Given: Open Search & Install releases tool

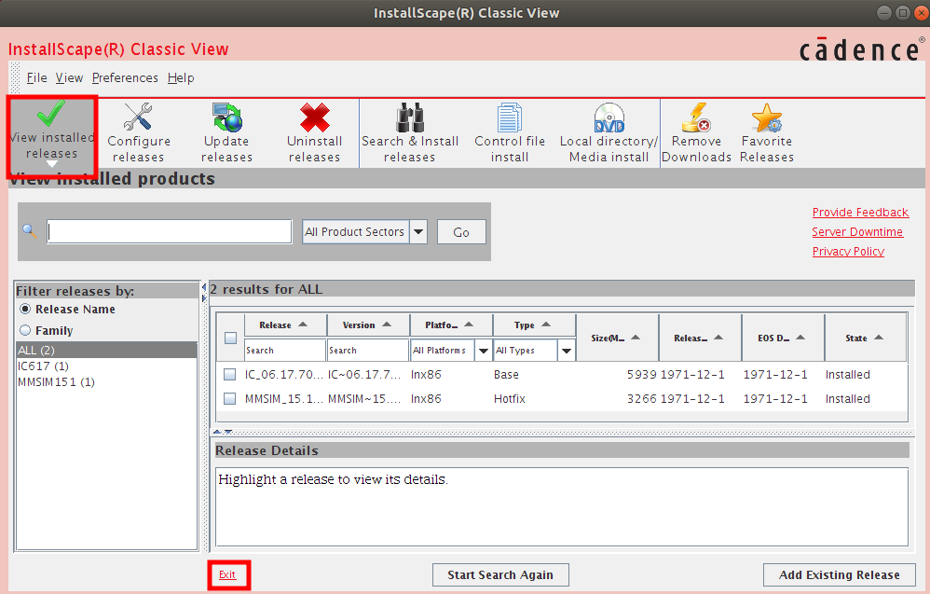Looking at the screenshot, I should pyautogui.click(x=410, y=133).
